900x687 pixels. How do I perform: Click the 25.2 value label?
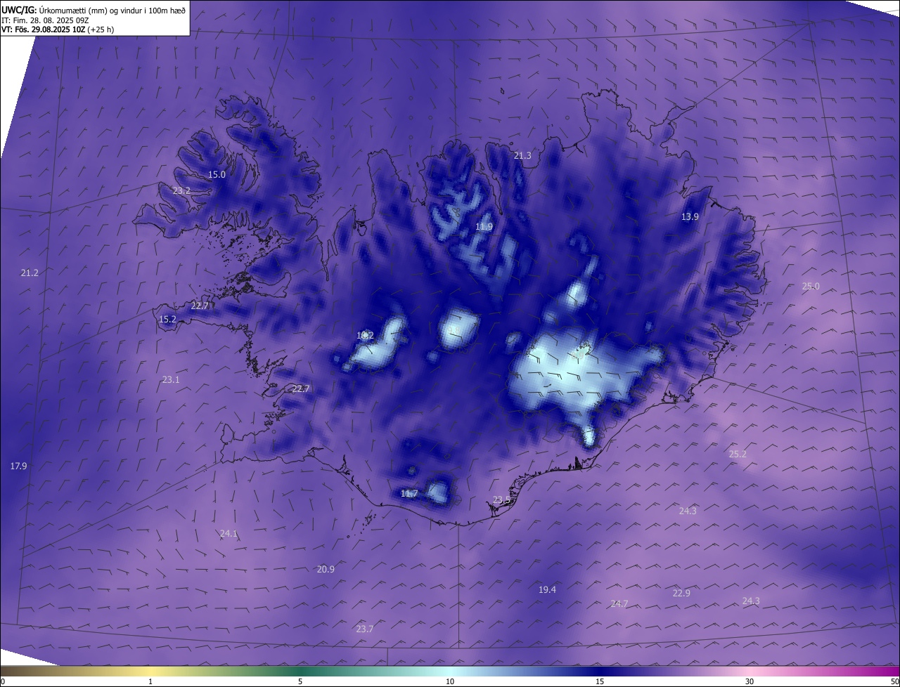click(x=738, y=454)
